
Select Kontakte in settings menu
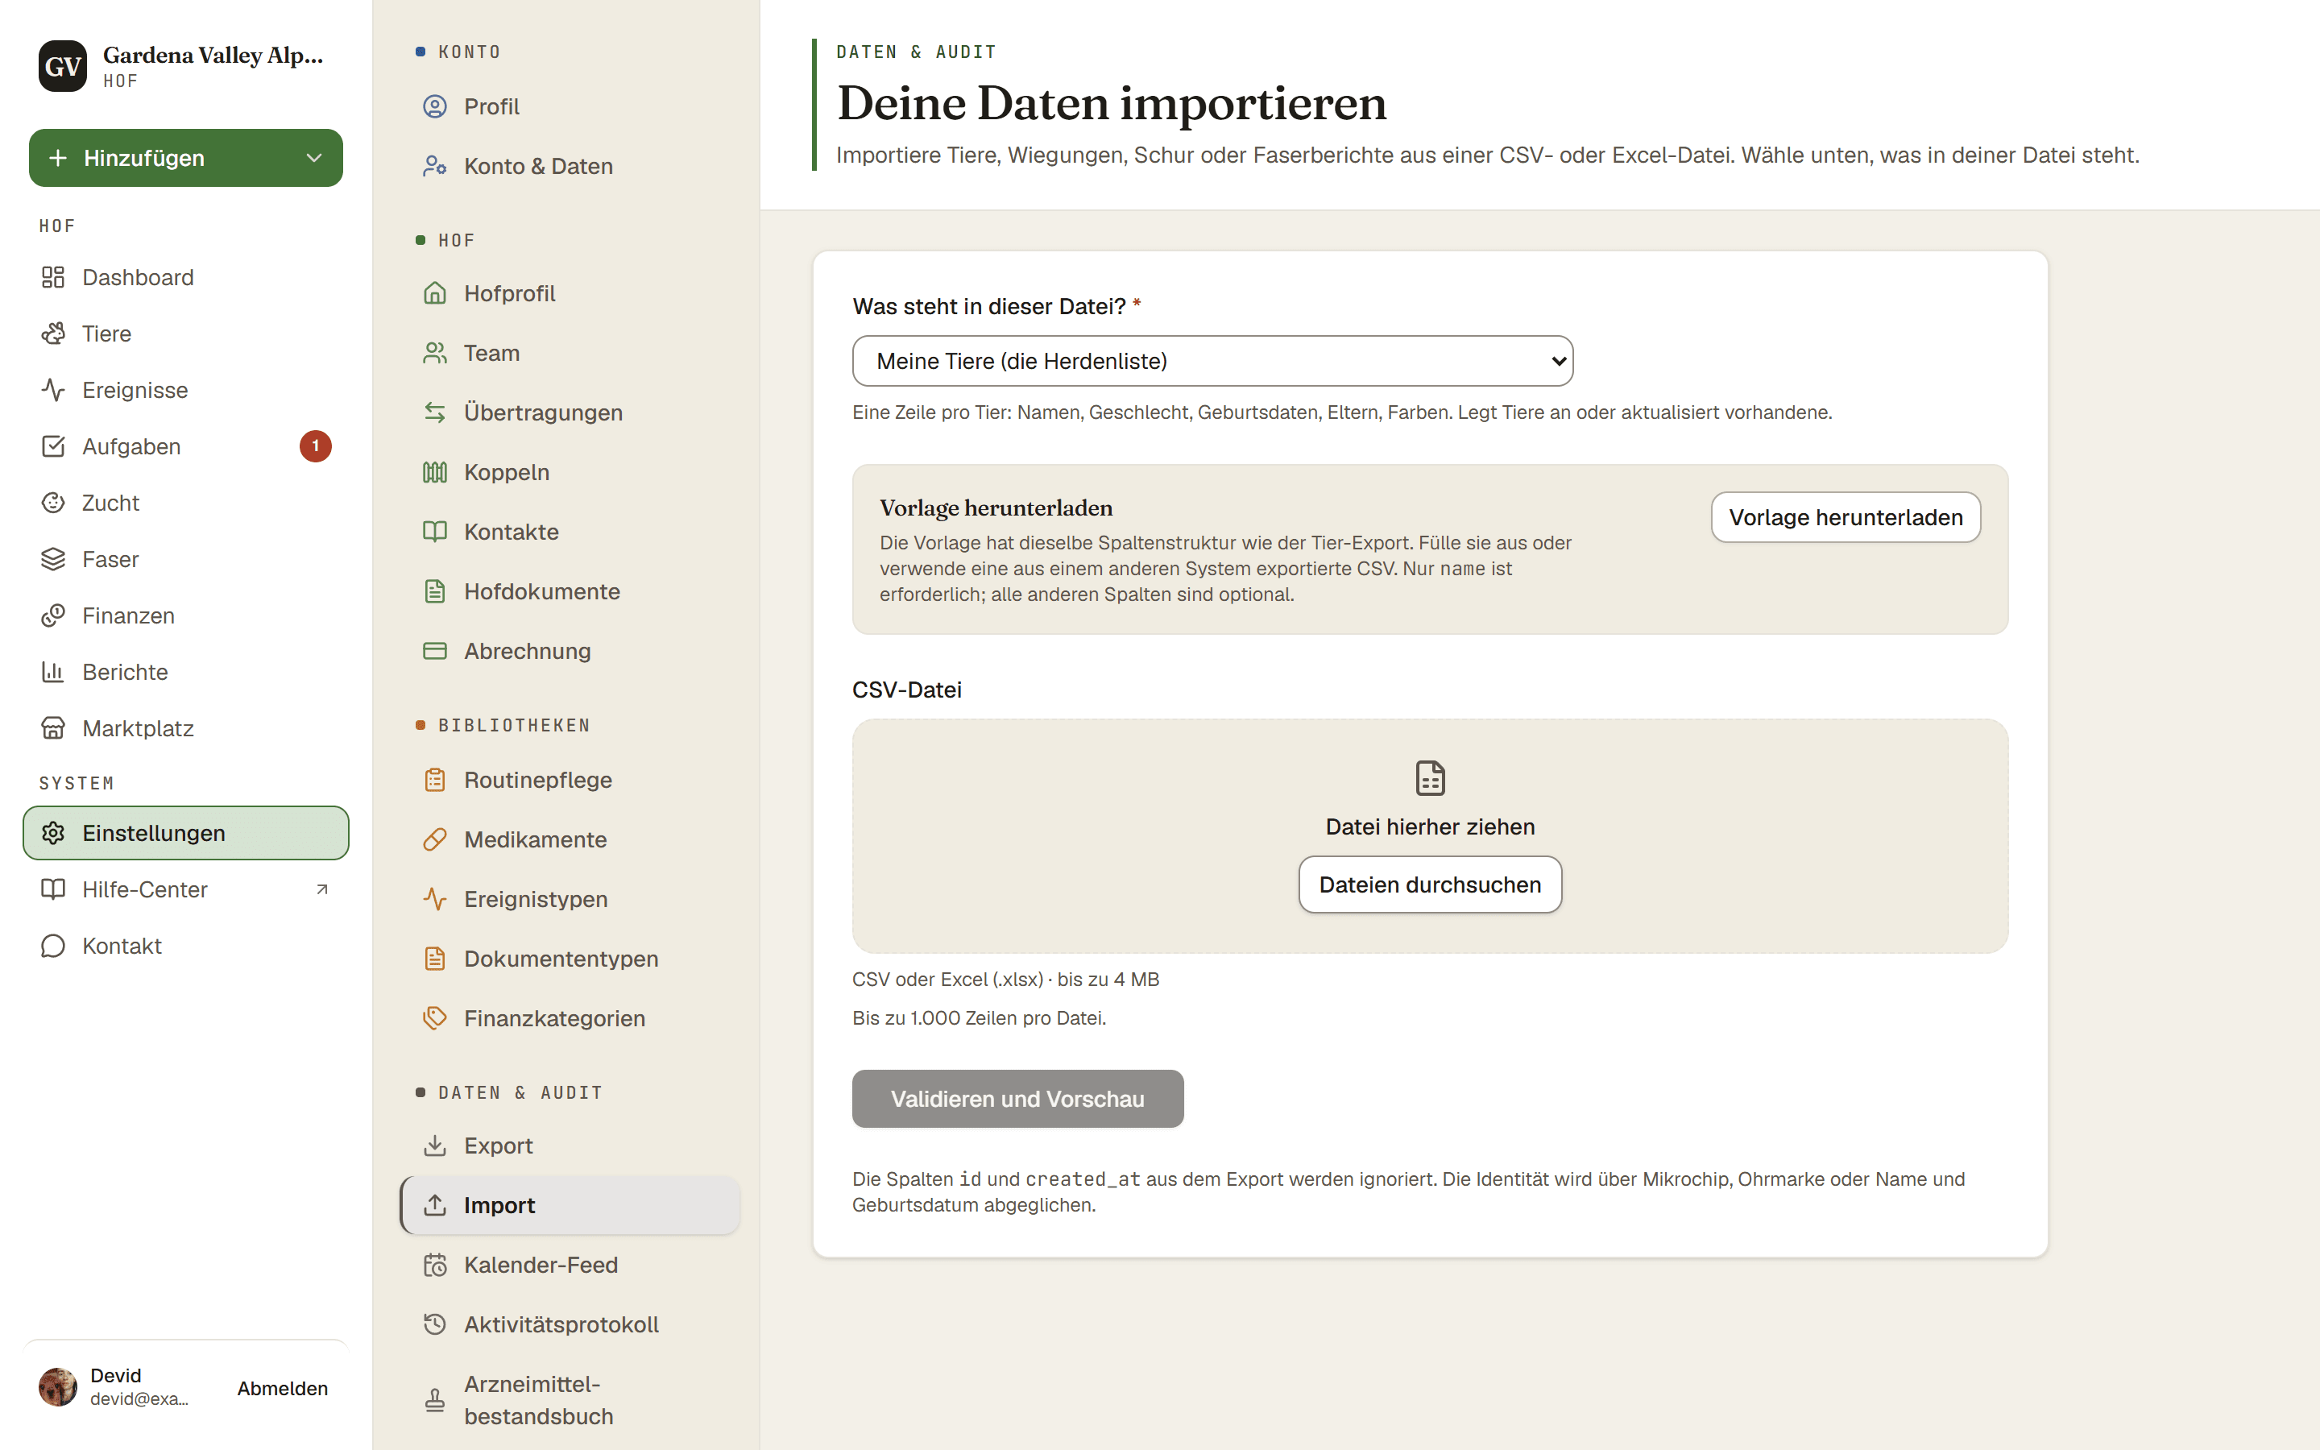570,532
